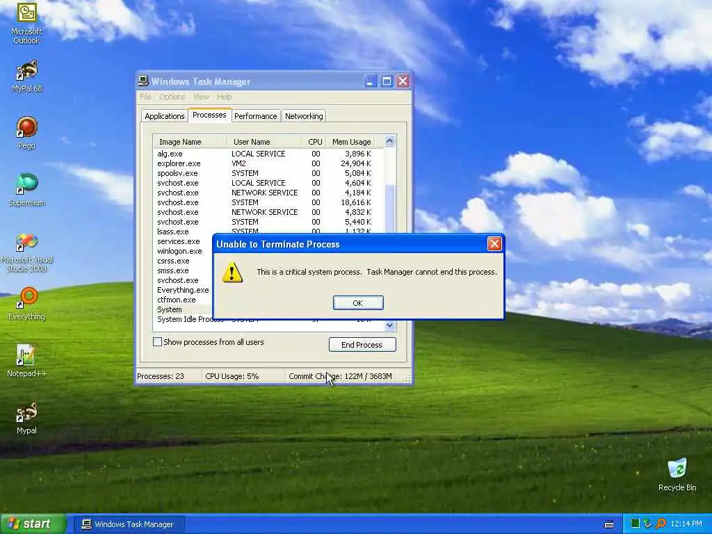Image resolution: width=712 pixels, height=534 pixels.
Task: Click the language bar keyboard icon
Action: click(x=609, y=524)
